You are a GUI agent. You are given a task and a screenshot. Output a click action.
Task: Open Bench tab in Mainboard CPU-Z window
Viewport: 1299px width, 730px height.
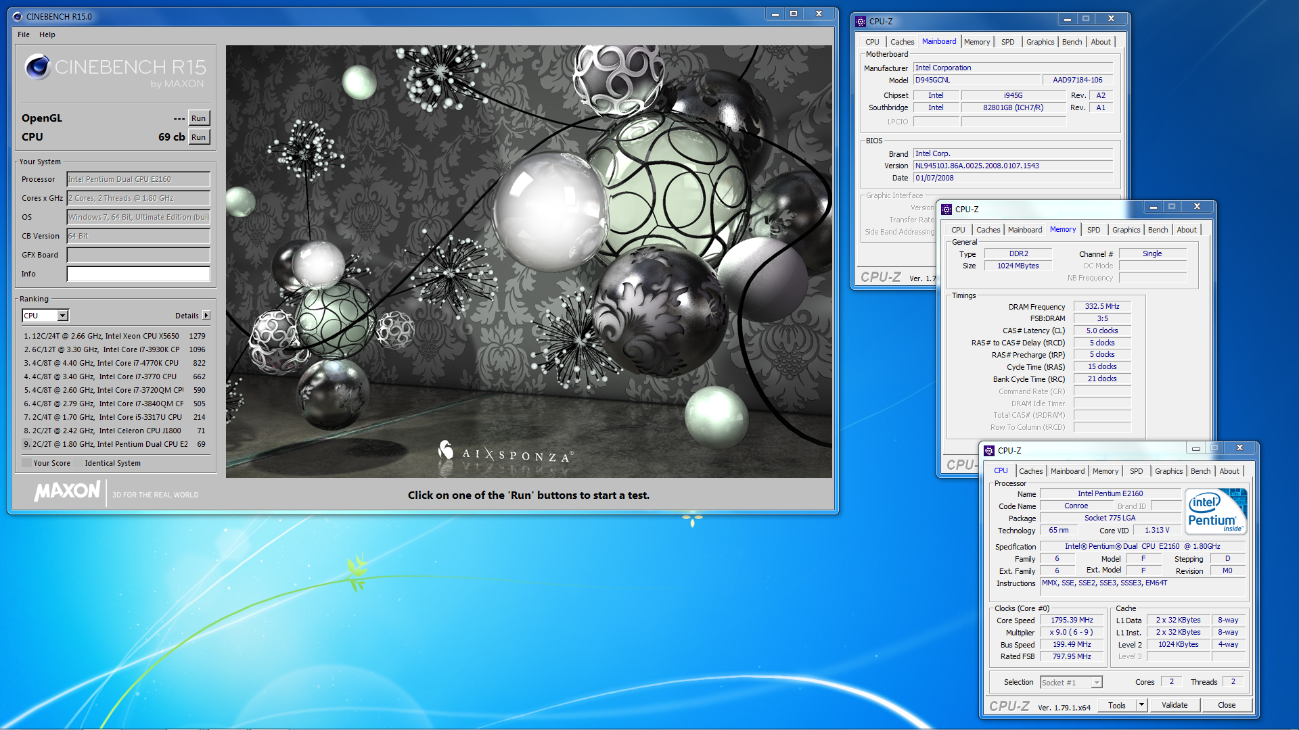pos(1072,42)
